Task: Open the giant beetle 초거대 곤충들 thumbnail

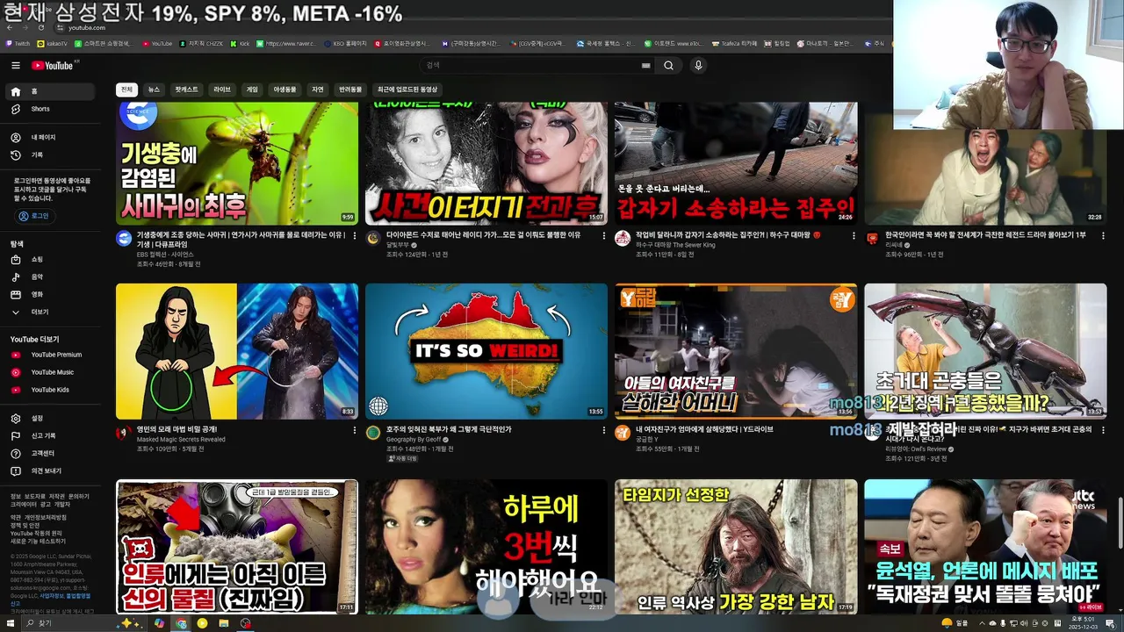Action: tap(985, 351)
